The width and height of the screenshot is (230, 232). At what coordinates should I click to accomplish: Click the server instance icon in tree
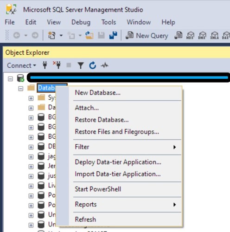[21, 78]
